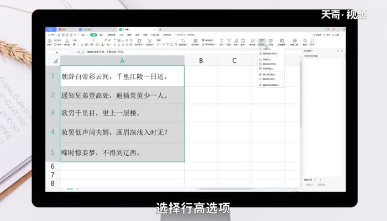Click the cell containing 啼时惊妾梦
This screenshot has width=387, height=221.
point(122,152)
